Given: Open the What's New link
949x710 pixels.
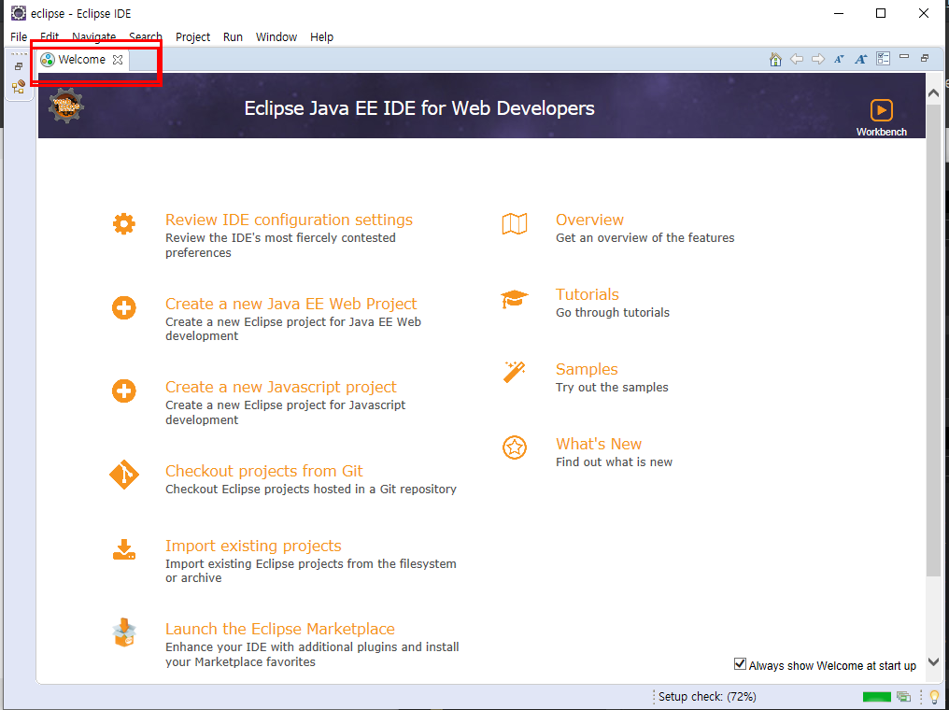Looking at the screenshot, I should coord(599,445).
